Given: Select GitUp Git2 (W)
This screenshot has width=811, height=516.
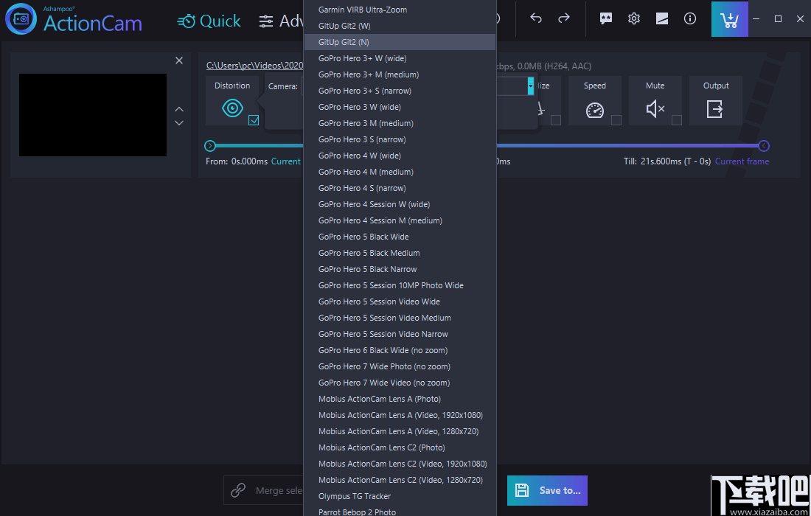Looking at the screenshot, I should (400, 26).
